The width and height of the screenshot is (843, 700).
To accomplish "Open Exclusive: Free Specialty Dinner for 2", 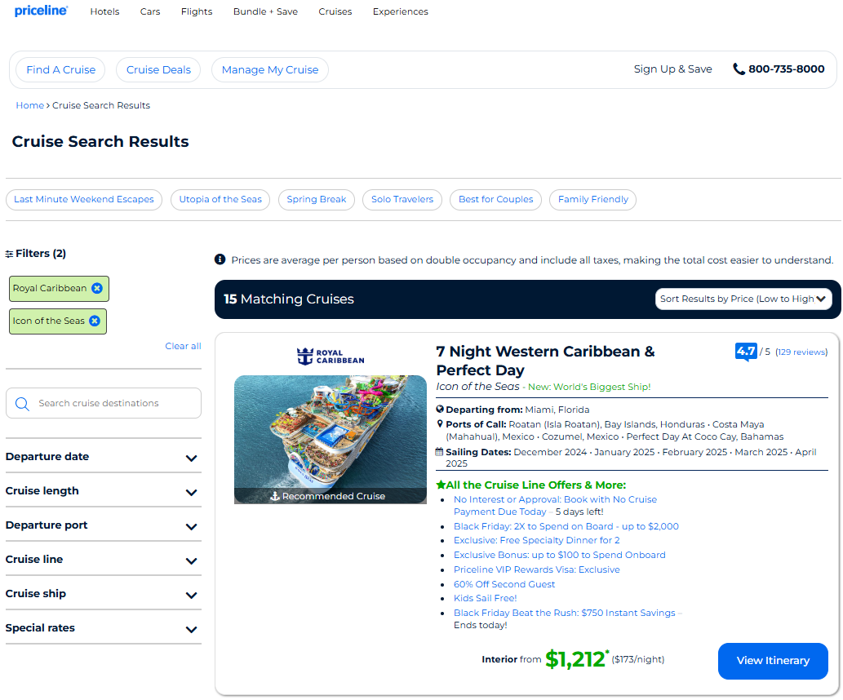I will point(536,541).
